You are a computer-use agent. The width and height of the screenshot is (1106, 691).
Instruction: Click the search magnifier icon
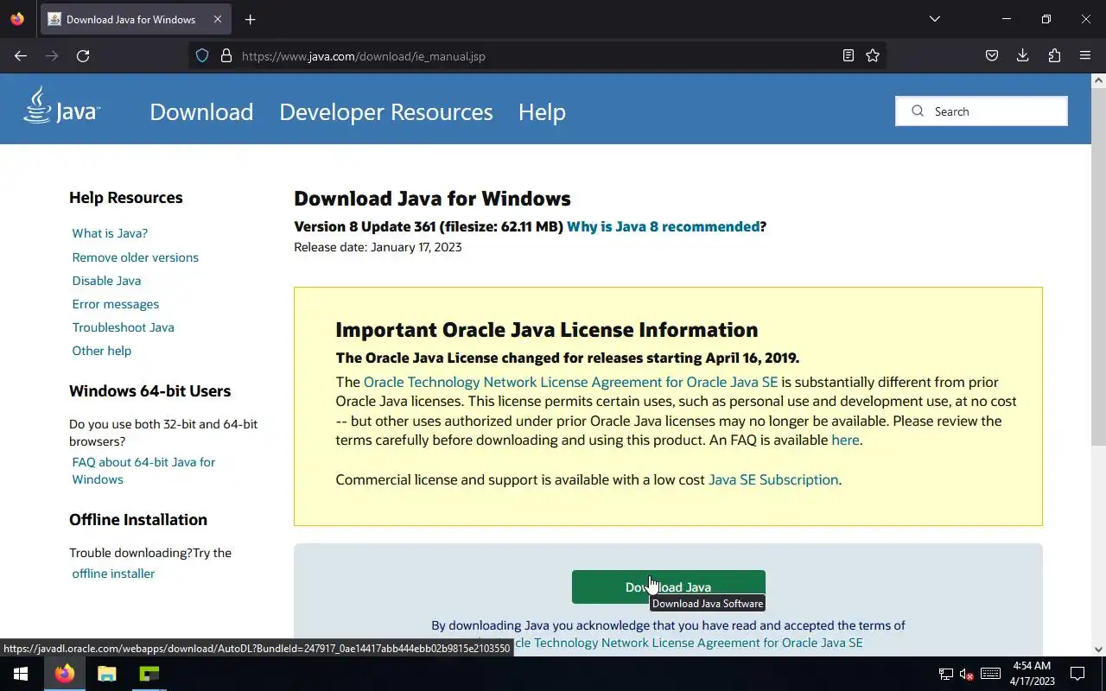pos(918,111)
